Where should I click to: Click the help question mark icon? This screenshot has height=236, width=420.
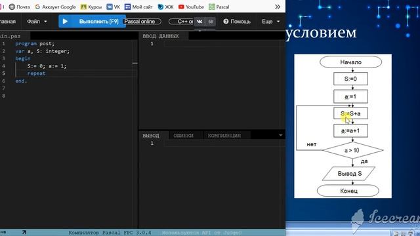[x=226, y=22]
